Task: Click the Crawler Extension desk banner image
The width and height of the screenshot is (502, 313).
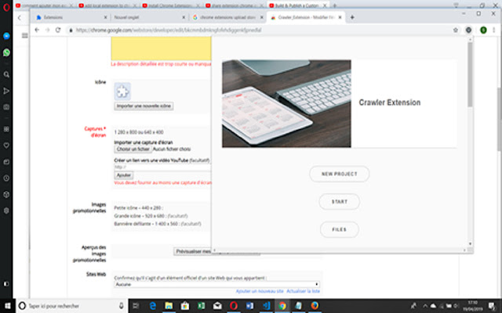Action: pos(286,103)
